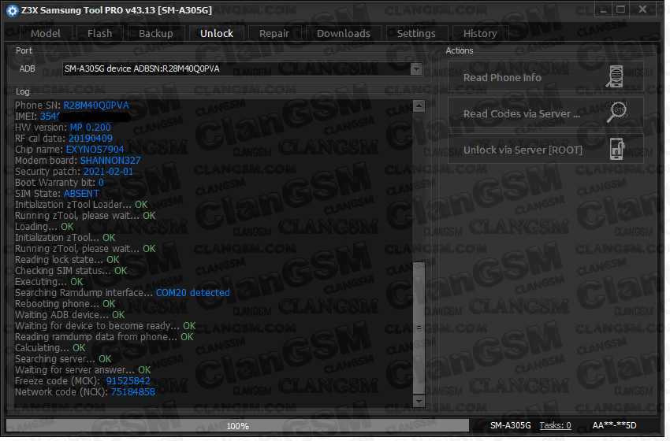Click the Read Codes magnifier icon
Viewport: 670px width, 441px height.
[x=616, y=113]
